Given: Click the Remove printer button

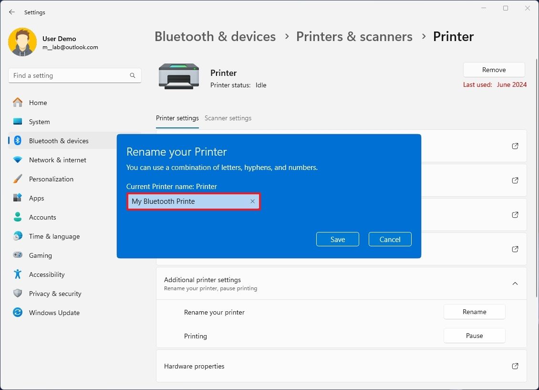Looking at the screenshot, I should [x=494, y=69].
